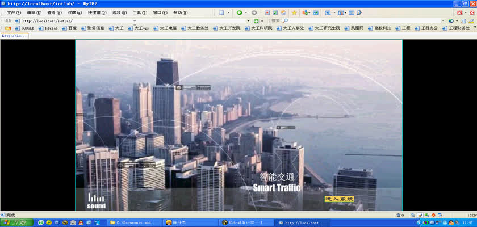
Task: Switch to UltraEdit-32 taskbar window
Action: pyautogui.click(x=246, y=223)
